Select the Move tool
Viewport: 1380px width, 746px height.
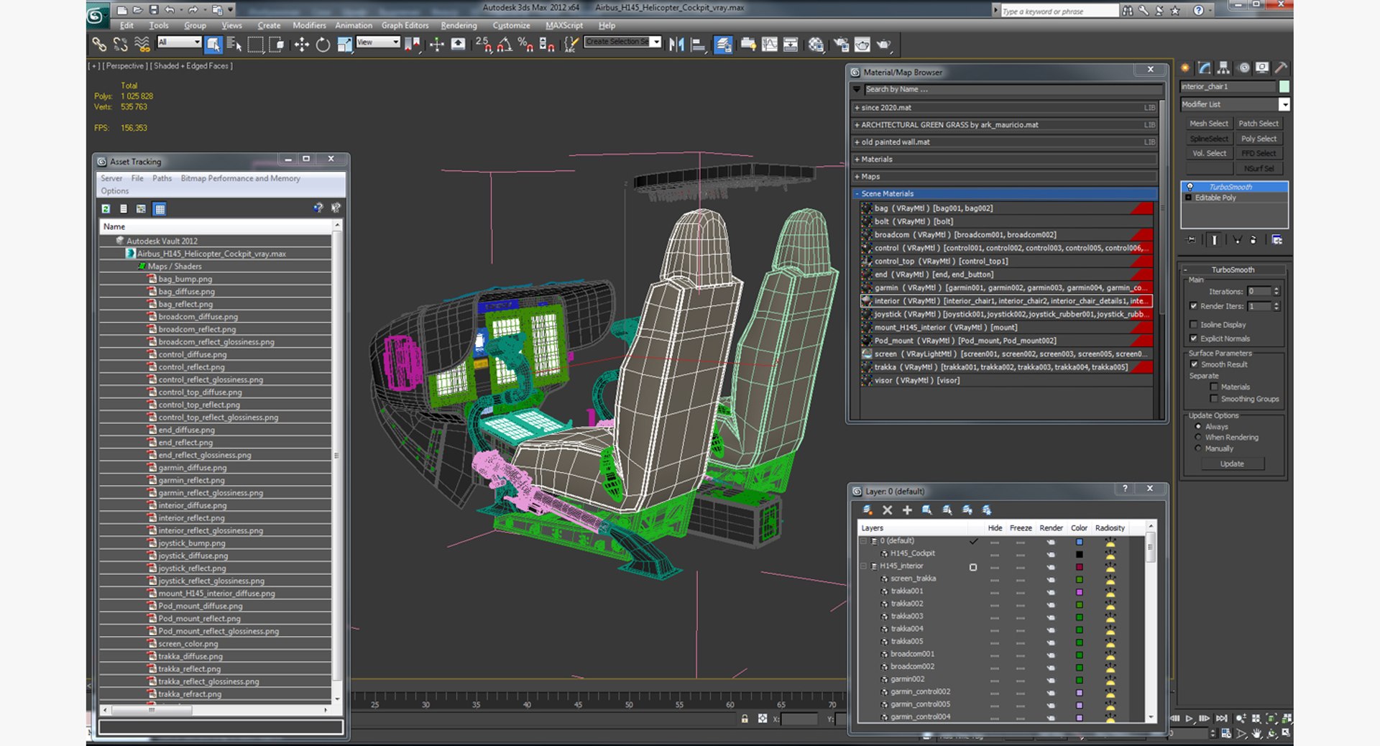301,45
